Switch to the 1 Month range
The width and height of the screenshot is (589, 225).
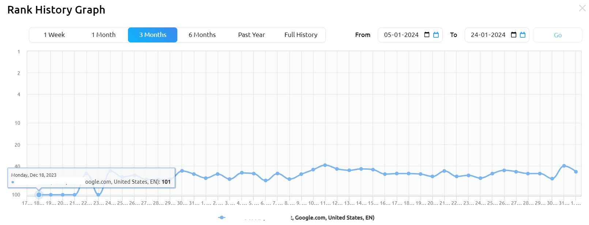tap(103, 35)
